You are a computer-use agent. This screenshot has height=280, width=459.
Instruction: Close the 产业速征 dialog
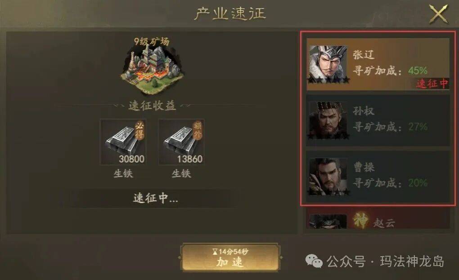pos(438,14)
